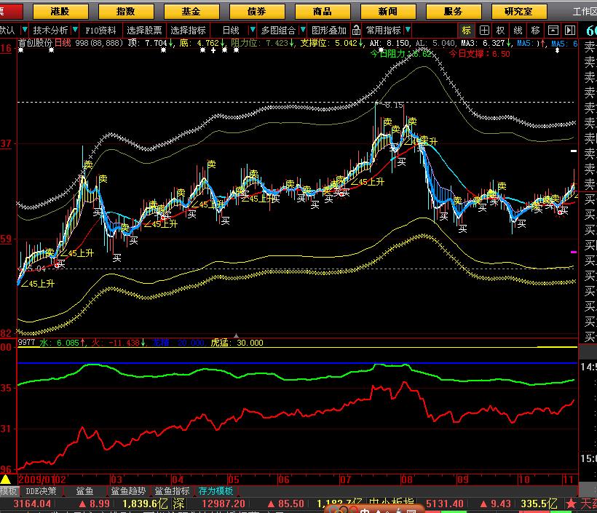Toggle the 标 marker icon
This screenshot has width=597, height=513.
click(x=467, y=30)
